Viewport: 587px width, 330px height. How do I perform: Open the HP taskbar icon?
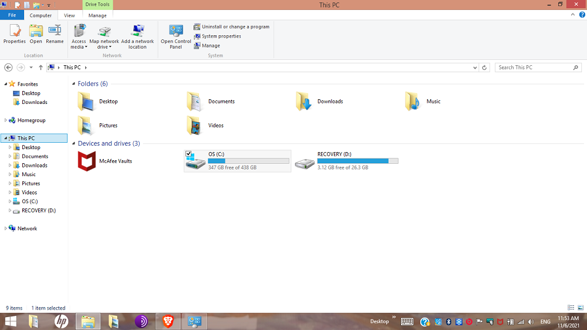(x=61, y=321)
